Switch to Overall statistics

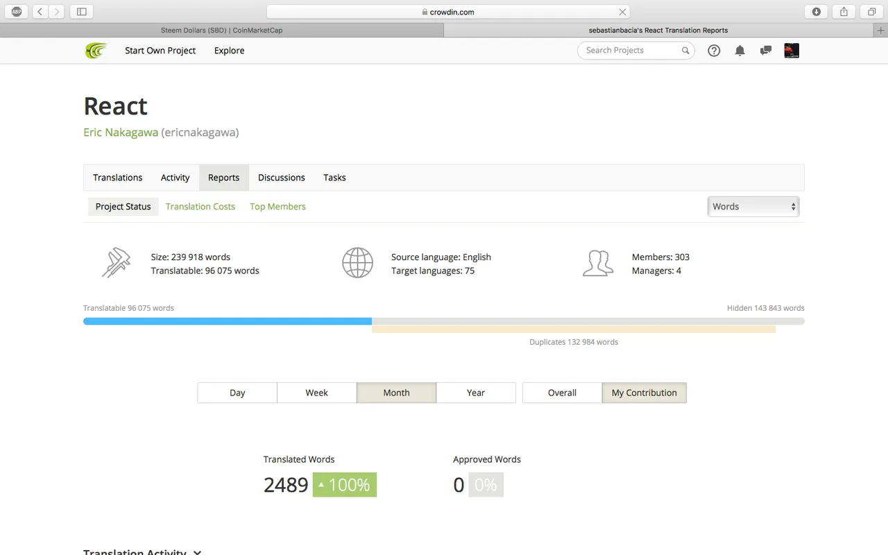[562, 393]
